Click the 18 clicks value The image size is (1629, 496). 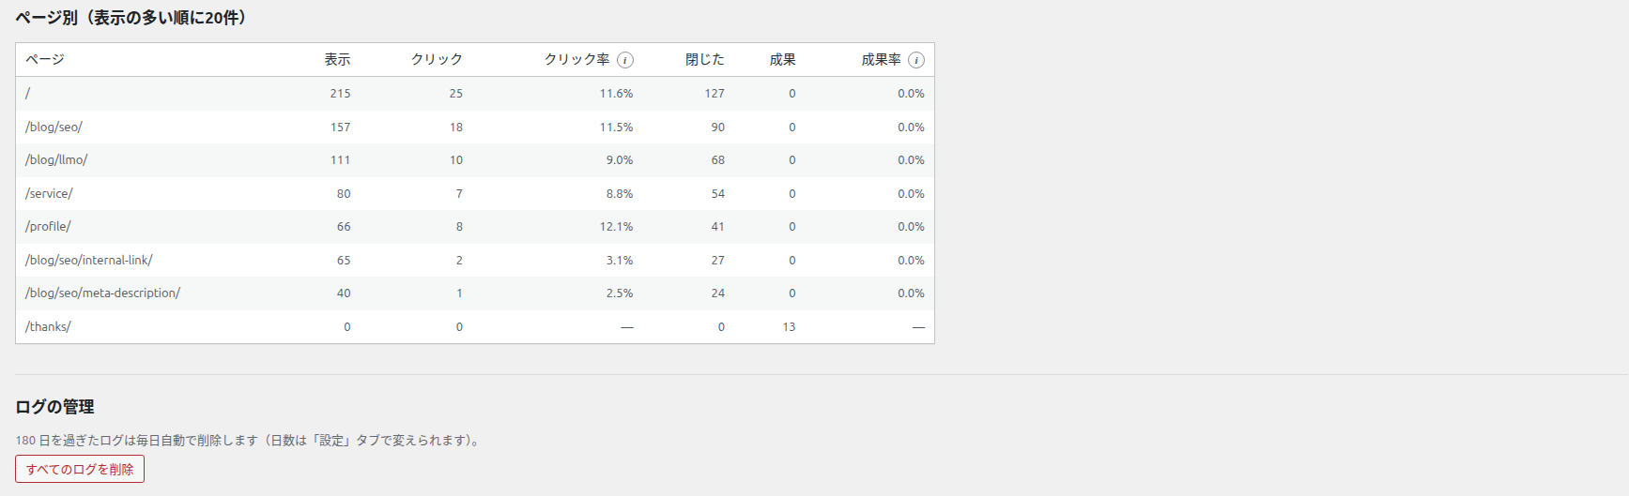(456, 127)
